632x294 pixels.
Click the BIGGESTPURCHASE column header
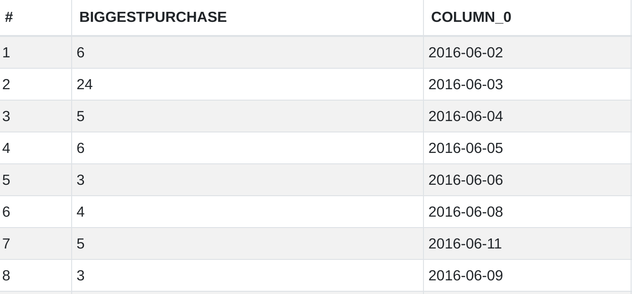(153, 17)
